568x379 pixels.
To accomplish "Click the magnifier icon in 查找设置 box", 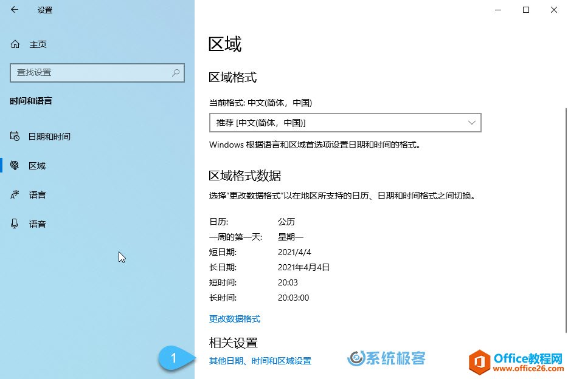I will click(176, 72).
